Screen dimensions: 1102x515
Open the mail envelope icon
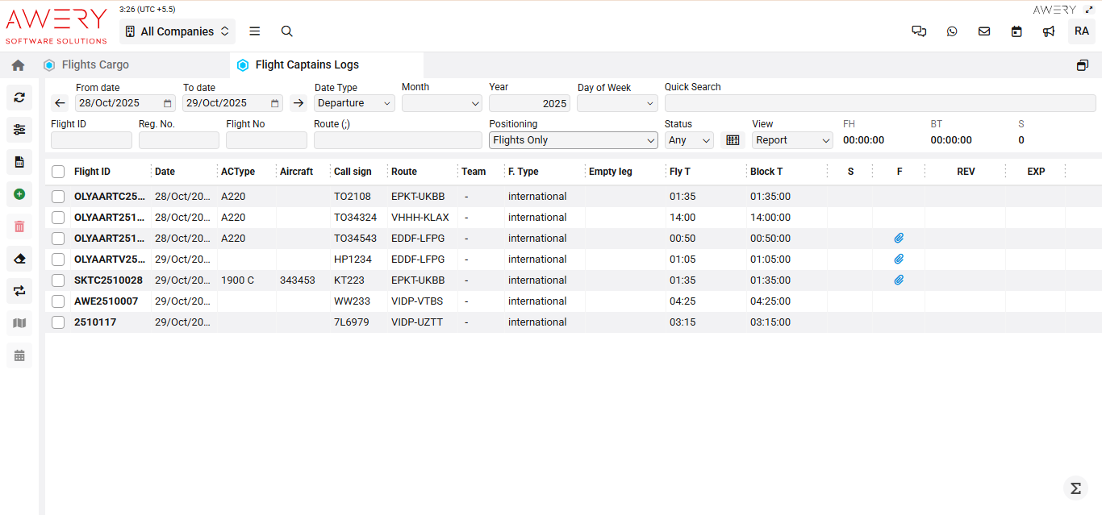pos(984,31)
